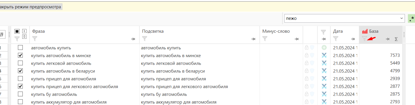Pin the Минус-слово column
Image resolution: width=415 pixels, height=105 pixels.
297,39
